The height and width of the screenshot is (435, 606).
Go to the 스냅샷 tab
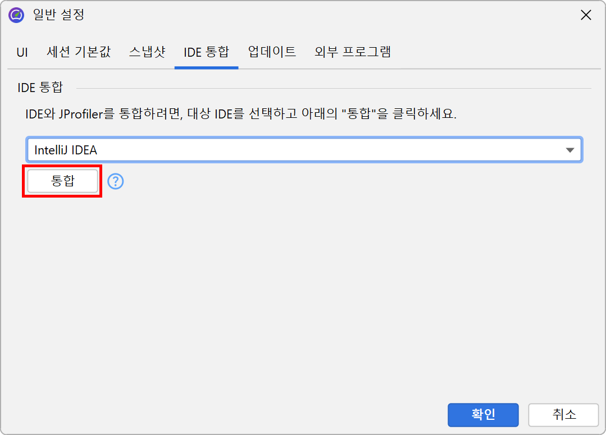pyautogui.click(x=147, y=52)
